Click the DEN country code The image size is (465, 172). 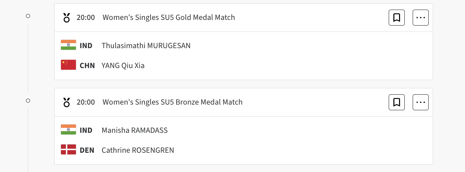click(87, 150)
